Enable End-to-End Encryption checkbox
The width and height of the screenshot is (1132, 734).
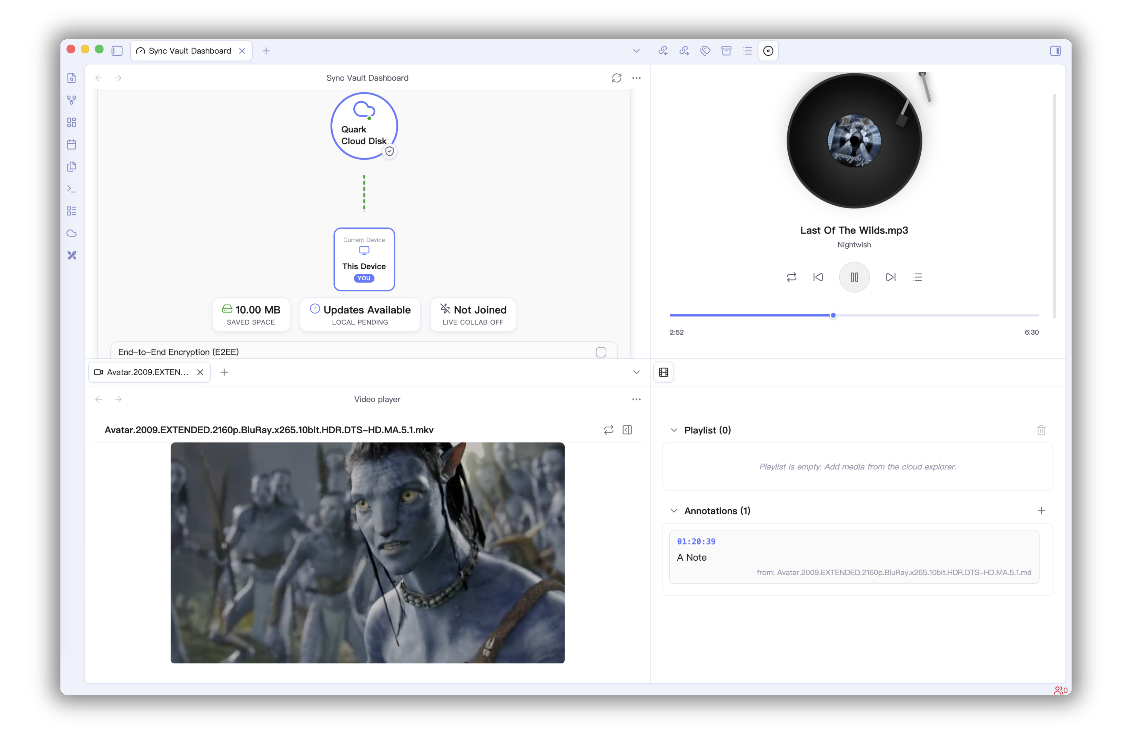[x=601, y=352]
